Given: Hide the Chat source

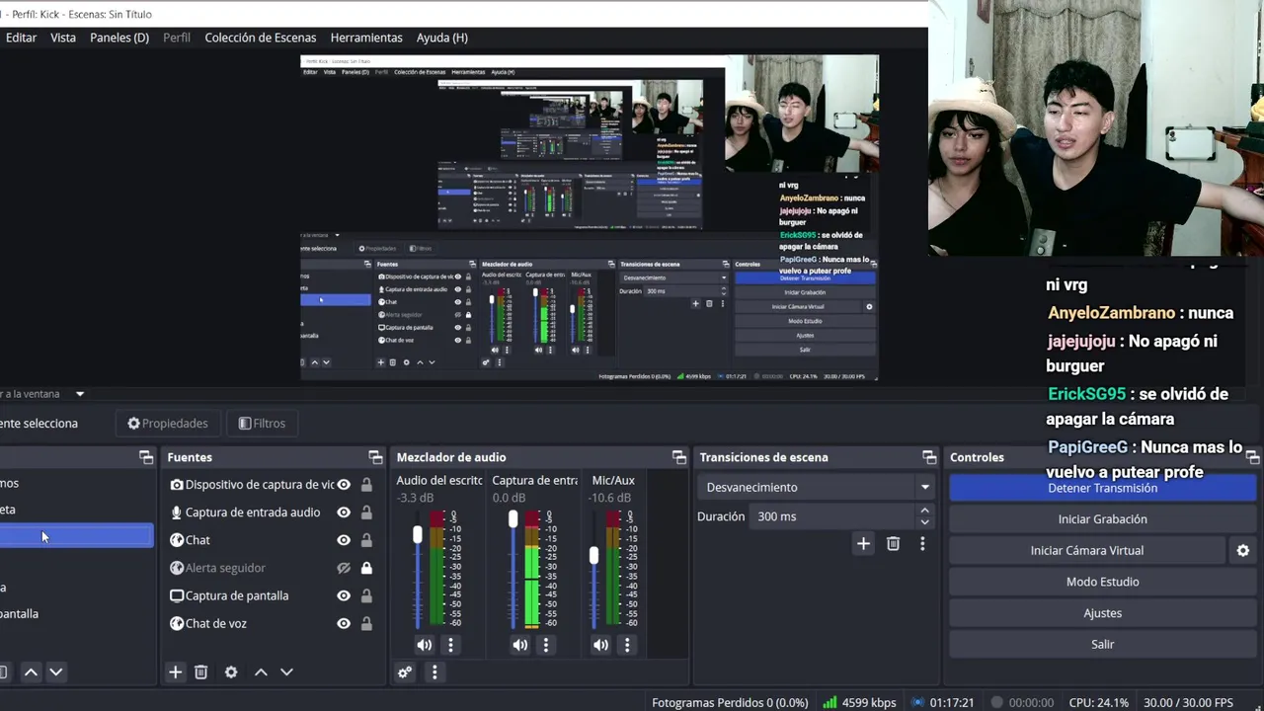Looking at the screenshot, I should point(344,540).
